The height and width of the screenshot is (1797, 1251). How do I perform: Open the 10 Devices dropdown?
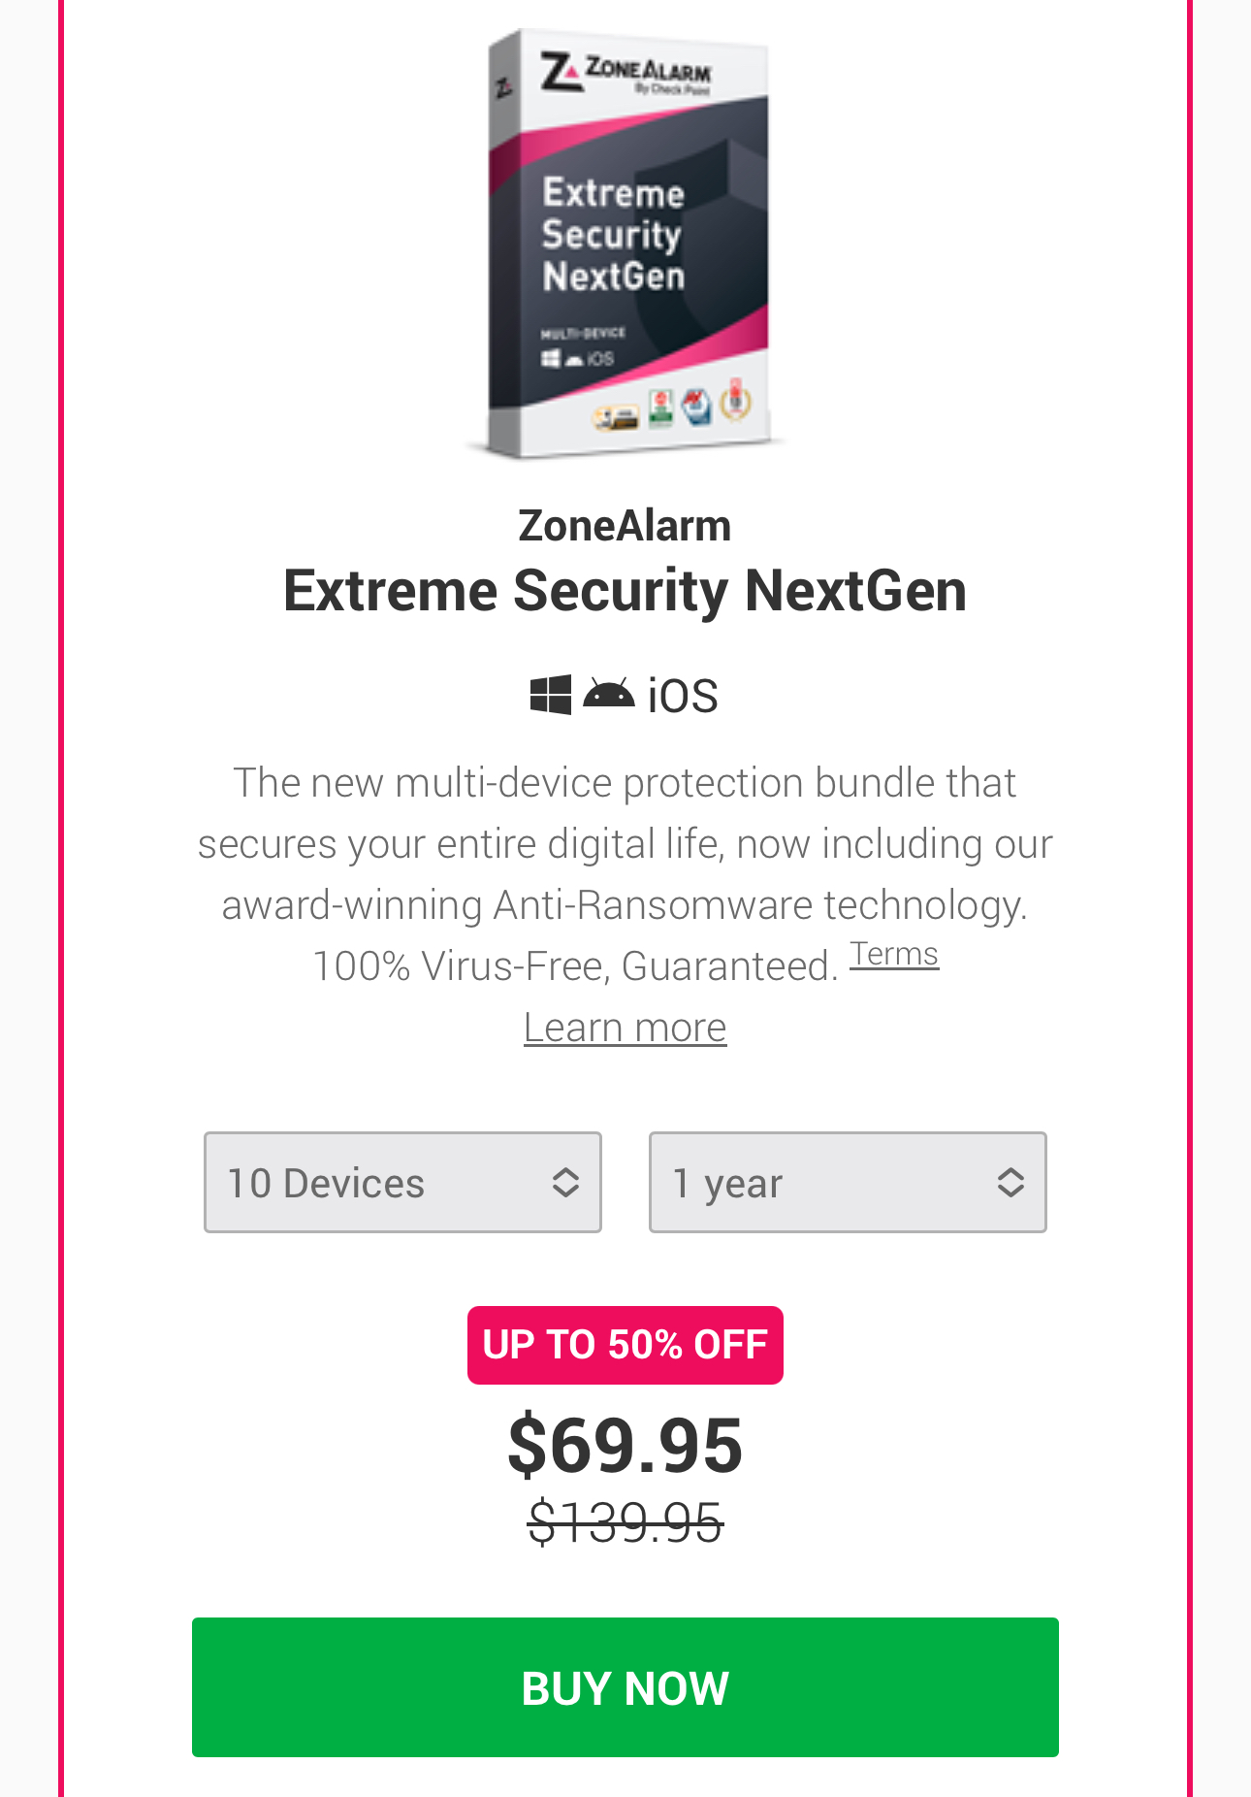(x=401, y=1182)
